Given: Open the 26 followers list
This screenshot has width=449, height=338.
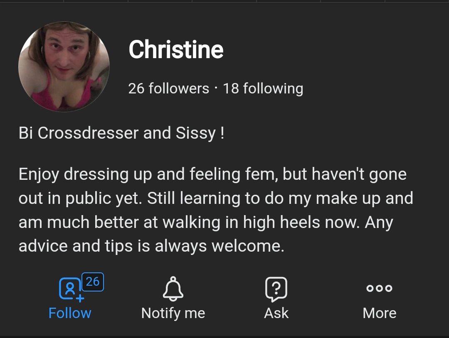Looking at the screenshot, I should click(x=169, y=88).
